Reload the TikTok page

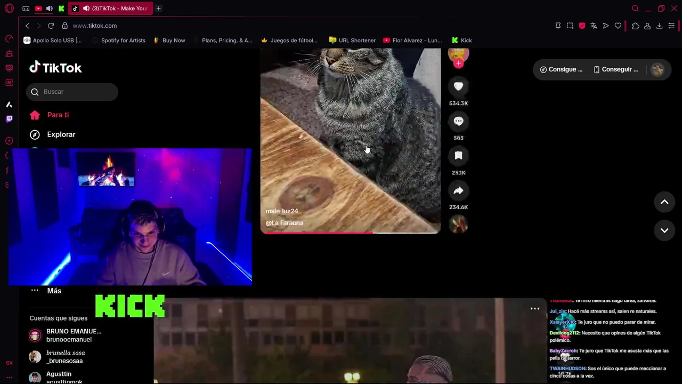coord(51,26)
